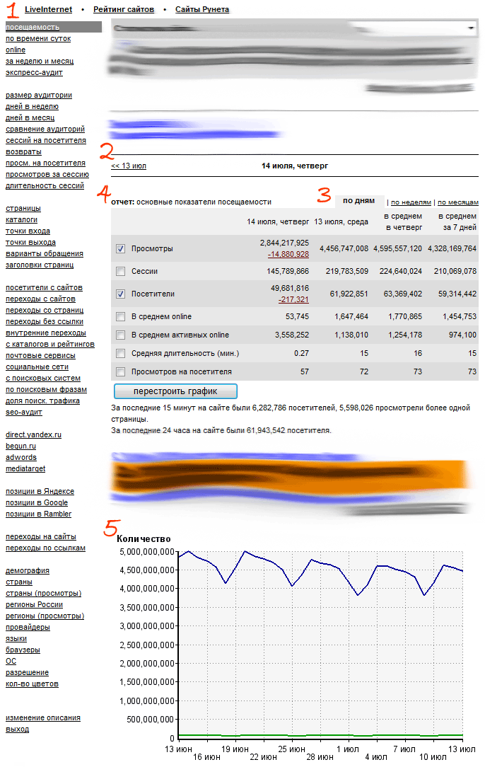Open просм. на посетителя report

(x=45, y=163)
